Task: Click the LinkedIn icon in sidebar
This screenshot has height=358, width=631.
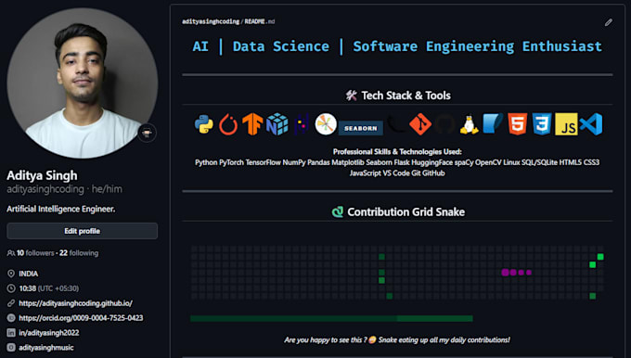Action: click(x=11, y=333)
